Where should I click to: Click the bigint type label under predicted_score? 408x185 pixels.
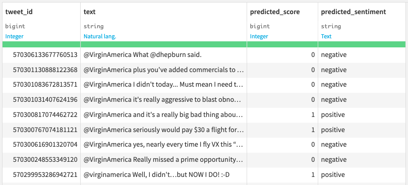(260, 26)
